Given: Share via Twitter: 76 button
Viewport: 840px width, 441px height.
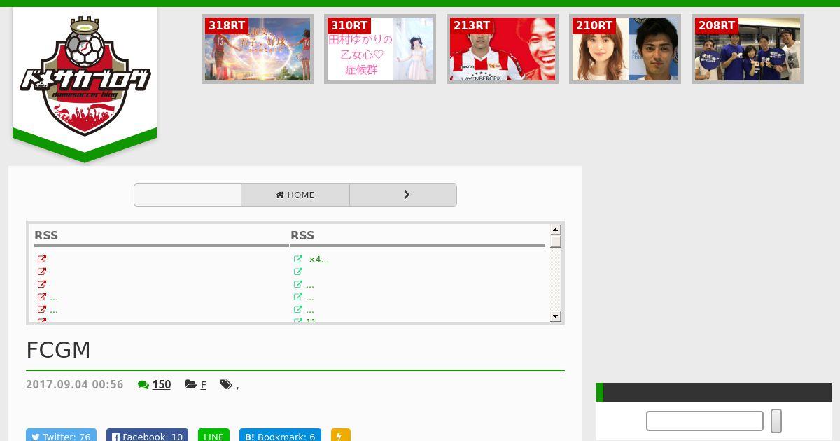Looking at the screenshot, I should click(61, 435).
